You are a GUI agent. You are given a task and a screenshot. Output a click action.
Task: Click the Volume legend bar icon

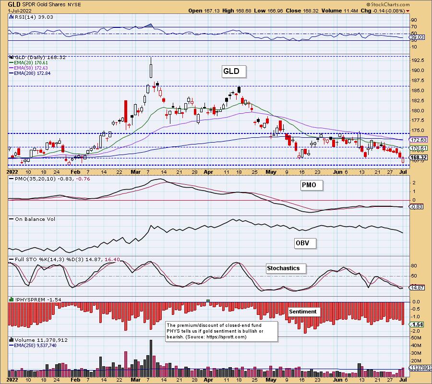coord(12,340)
